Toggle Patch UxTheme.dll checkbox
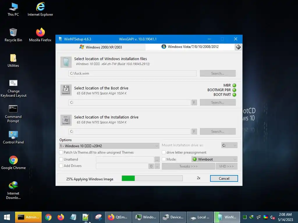Image resolution: width=298 pixels, height=223 pixels. 61,152
